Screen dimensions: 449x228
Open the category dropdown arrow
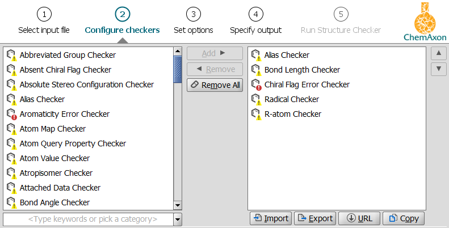click(177, 219)
